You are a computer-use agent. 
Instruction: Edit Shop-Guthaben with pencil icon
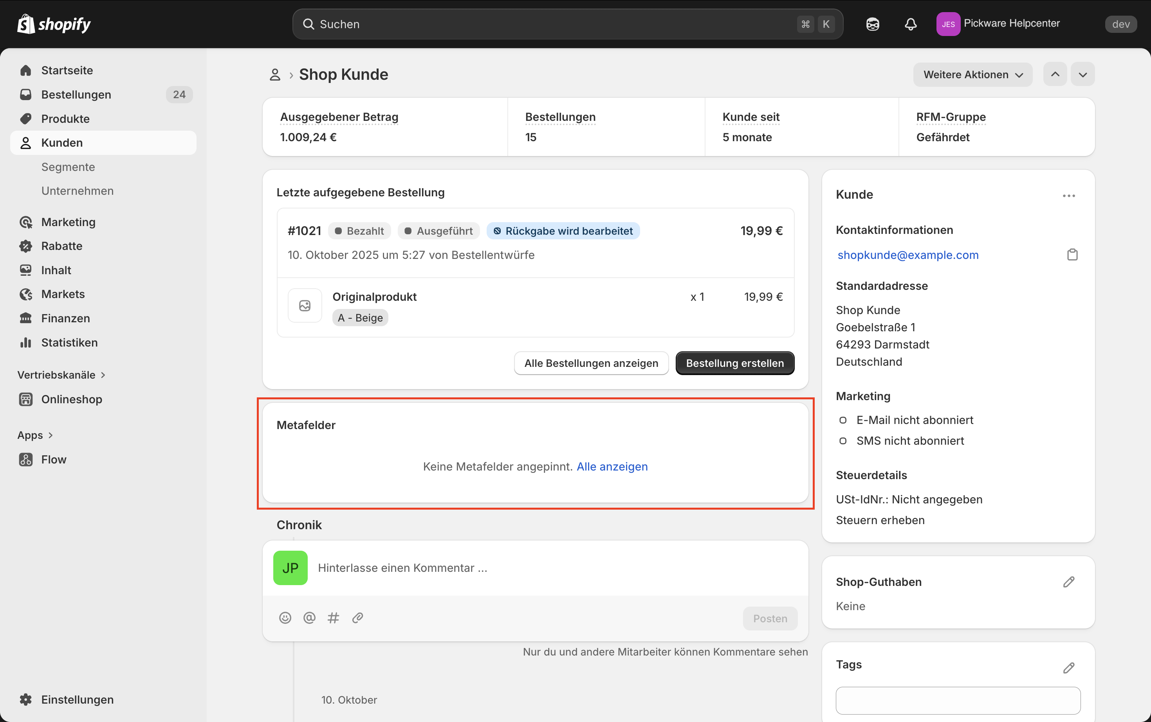tap(1069, 582)
